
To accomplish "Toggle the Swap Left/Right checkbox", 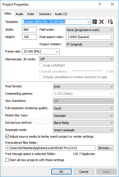I will pyautogui.click(x=41, y=65).
